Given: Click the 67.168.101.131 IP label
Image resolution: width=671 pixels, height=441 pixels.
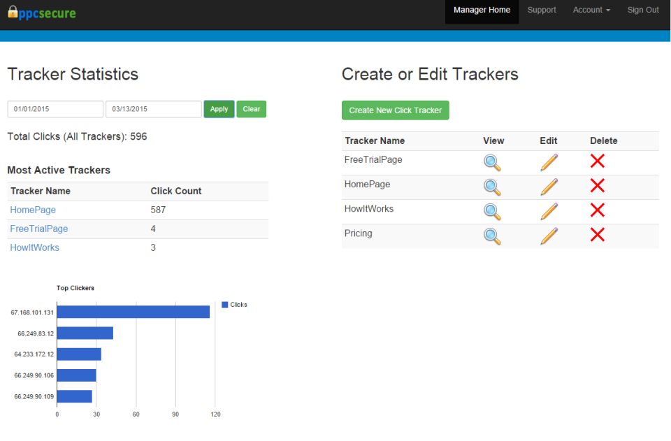Looking at the screenshot, I should point(32,312).
